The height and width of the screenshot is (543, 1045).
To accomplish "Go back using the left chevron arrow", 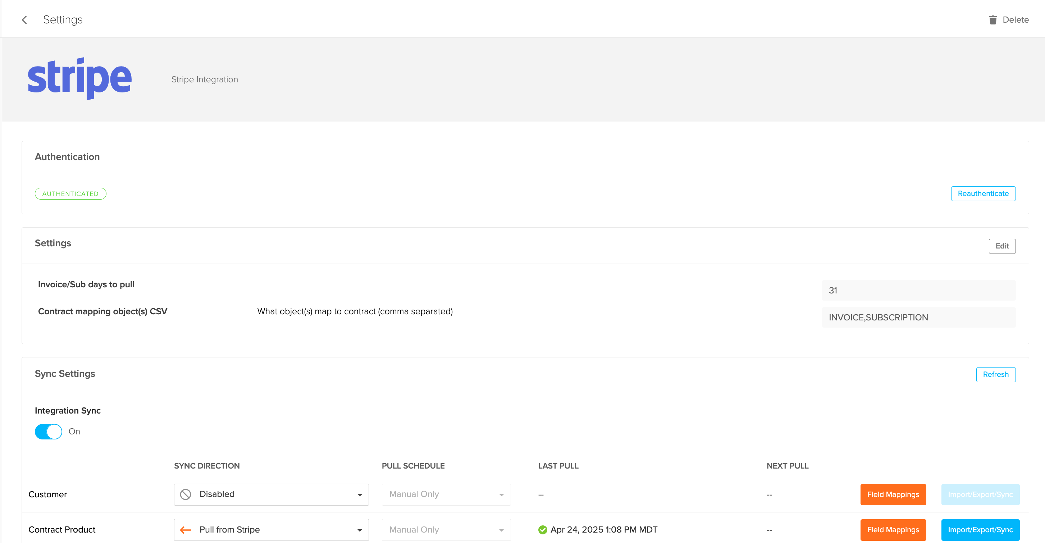I will click(24, 20).
